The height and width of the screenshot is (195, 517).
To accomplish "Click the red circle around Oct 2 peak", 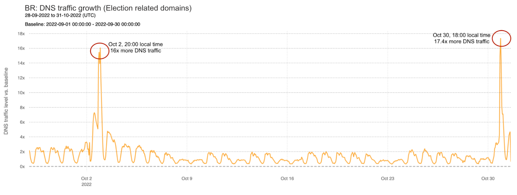I will tap(100, 51).
